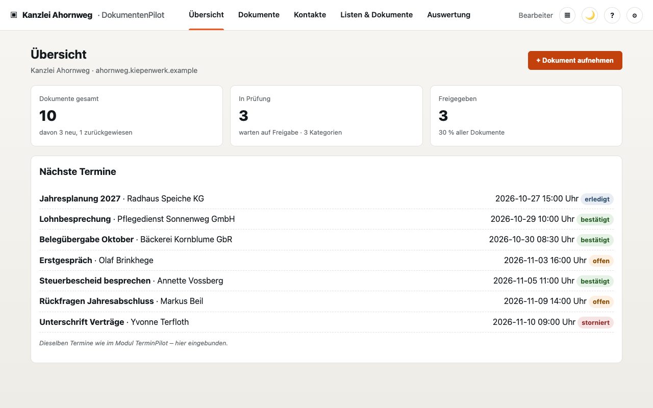Click the + Dokument aufnehmen button
This screenshot has height=408, width=653.
575,60
